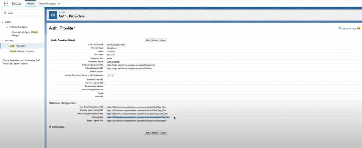Collapse the Apps tree section
The width and height of the screenshot is (362, 148).
point(3,22)
